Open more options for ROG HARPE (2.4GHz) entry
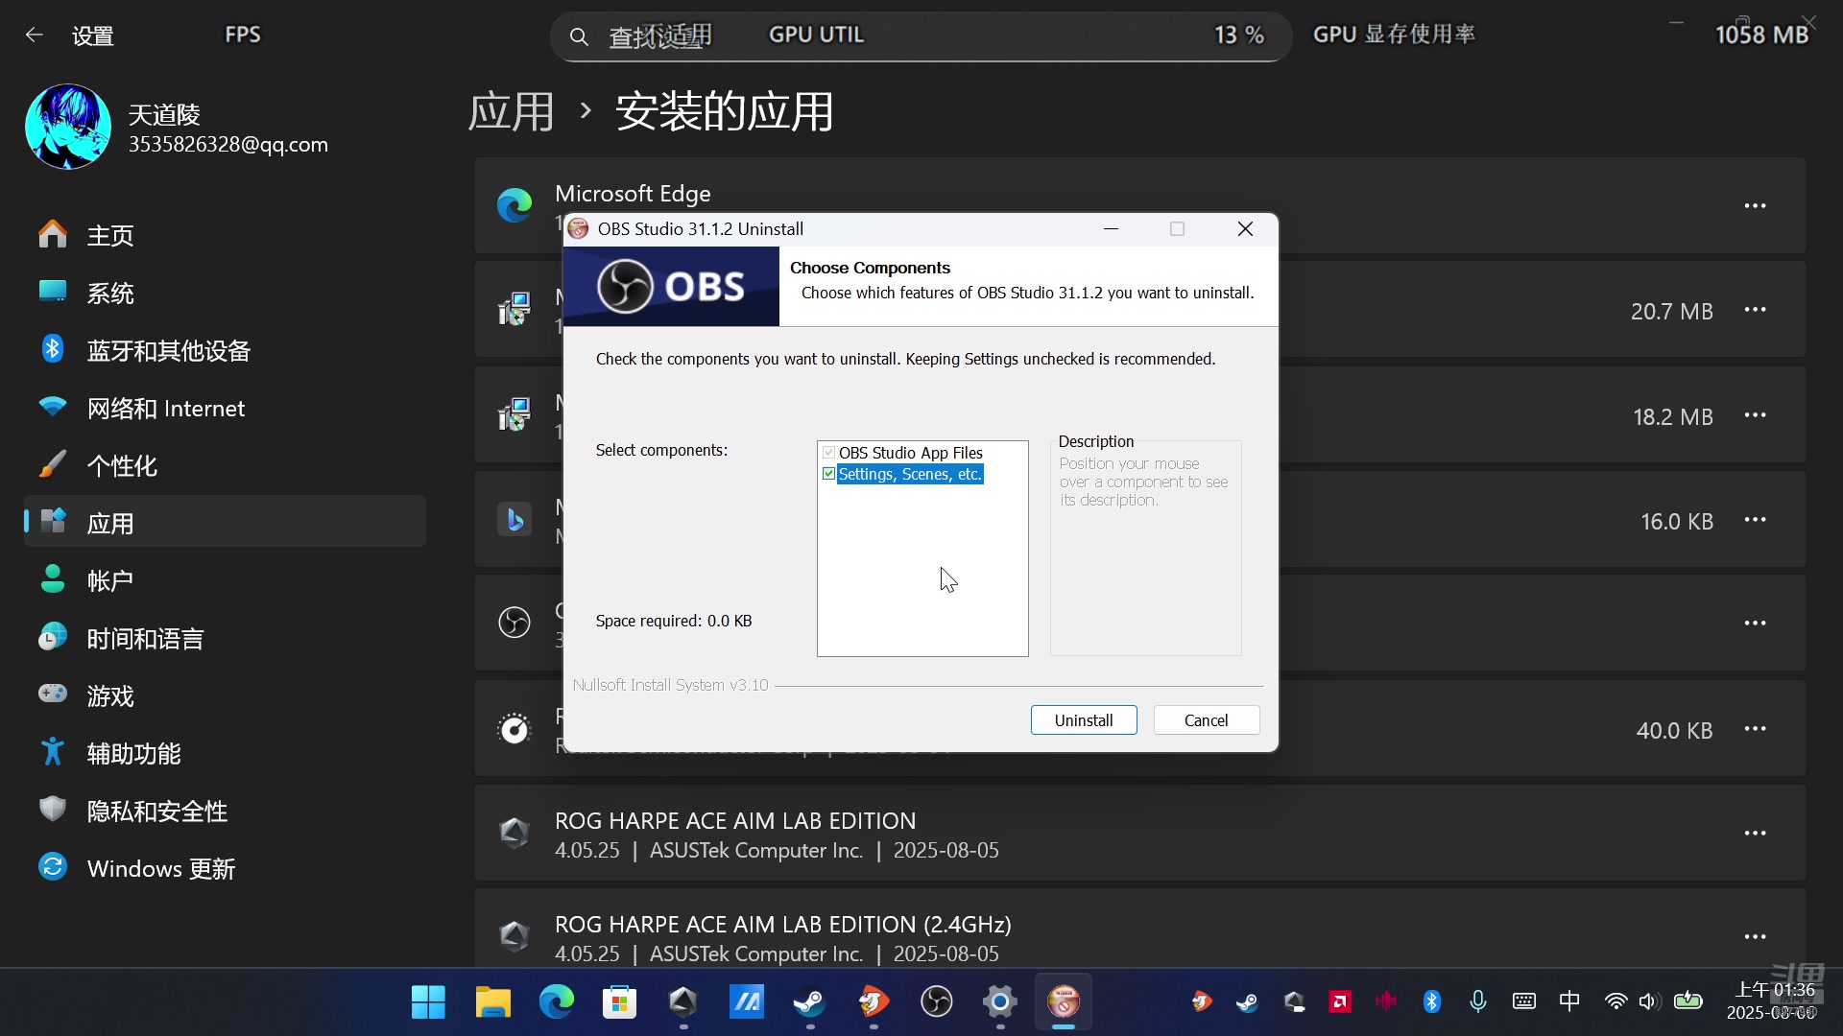 (x=1755, y=937)
